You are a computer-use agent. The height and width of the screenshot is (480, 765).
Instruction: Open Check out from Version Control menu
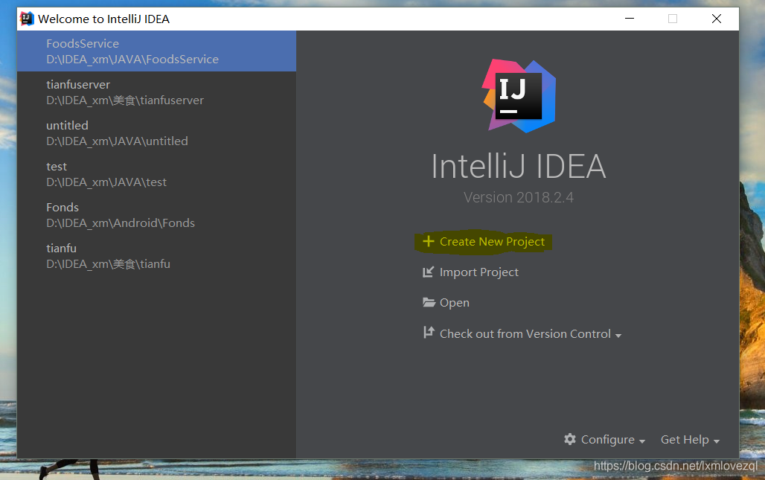tap(530, 333)
